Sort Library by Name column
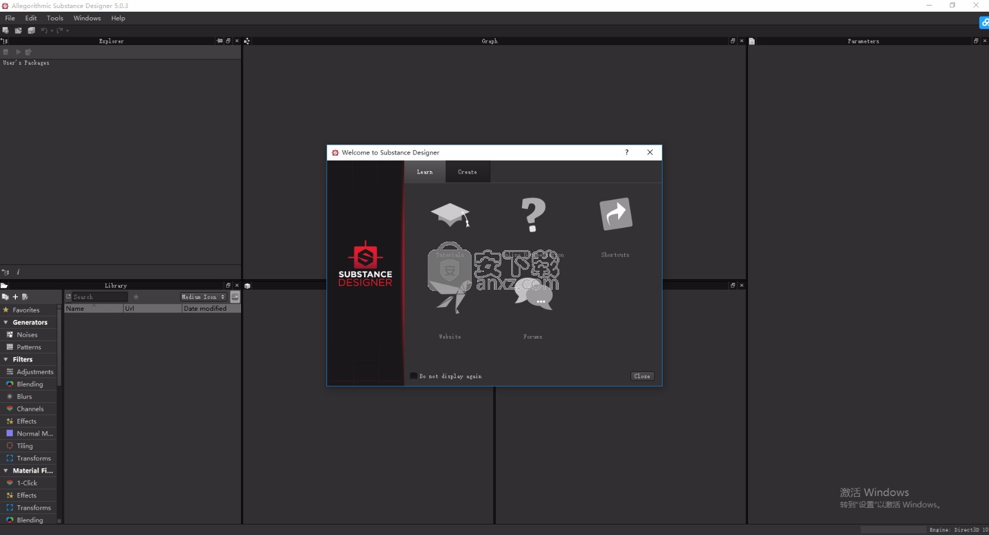989x535 pixels. point(93,308)
